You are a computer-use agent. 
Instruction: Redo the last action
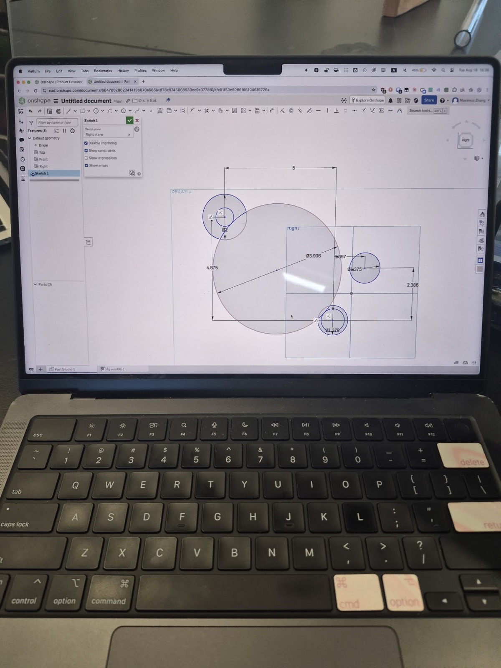40,111
